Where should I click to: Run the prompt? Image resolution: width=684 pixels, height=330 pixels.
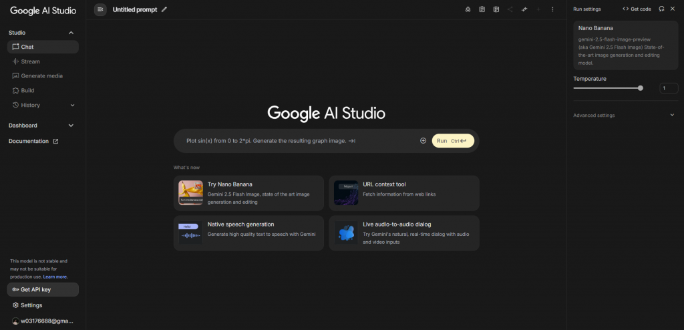coord(453,140)
